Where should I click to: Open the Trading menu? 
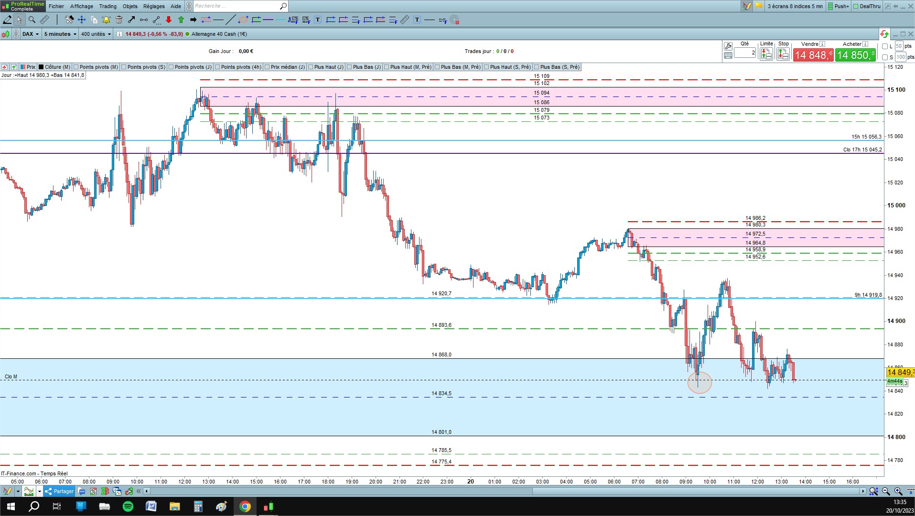(108, 6)
